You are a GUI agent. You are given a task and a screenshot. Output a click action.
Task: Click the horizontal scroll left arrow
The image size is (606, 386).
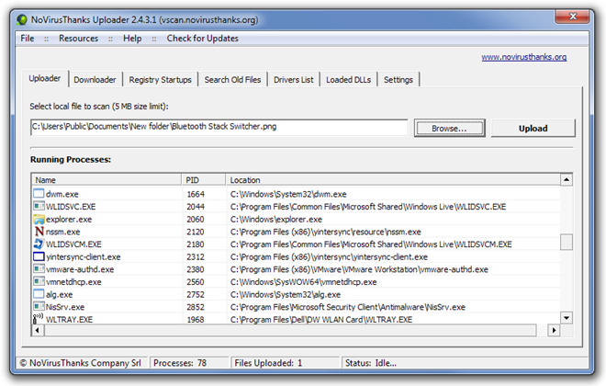[x=38, y=330]
